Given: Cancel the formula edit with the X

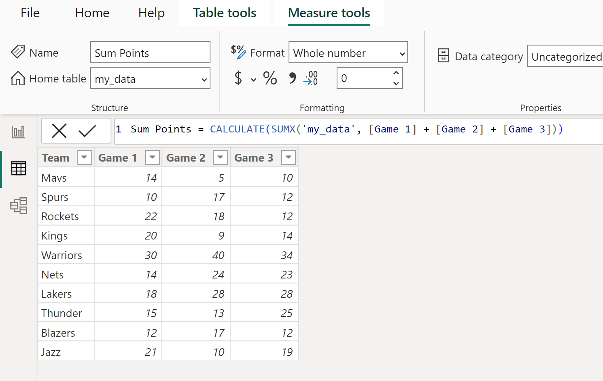Looking at the screenshot, I should (x=59, y=130).
